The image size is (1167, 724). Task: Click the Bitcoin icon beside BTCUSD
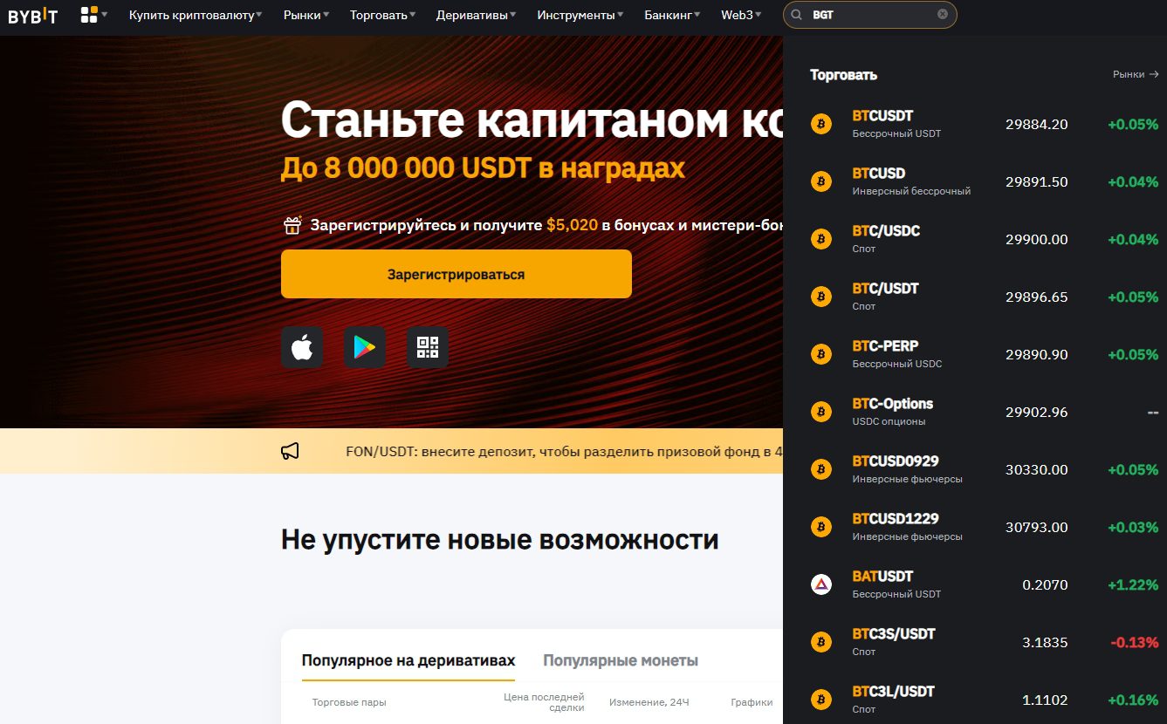pos(821,181)
